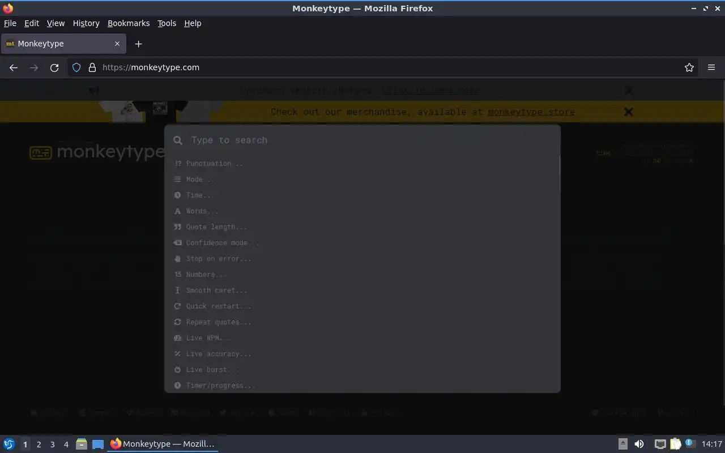725x453 pixels.
Task: Click the monkeytype logo
Action: [97, 152]
